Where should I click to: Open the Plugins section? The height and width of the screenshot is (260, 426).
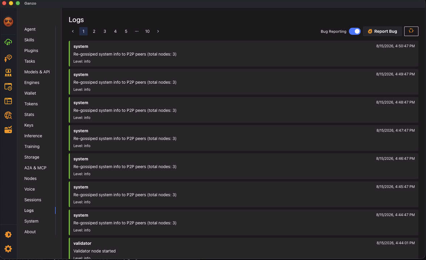[31, 51]
